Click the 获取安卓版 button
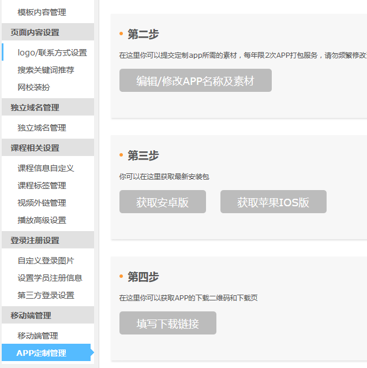Screen dimensions: 367x368 click(162, 202)
